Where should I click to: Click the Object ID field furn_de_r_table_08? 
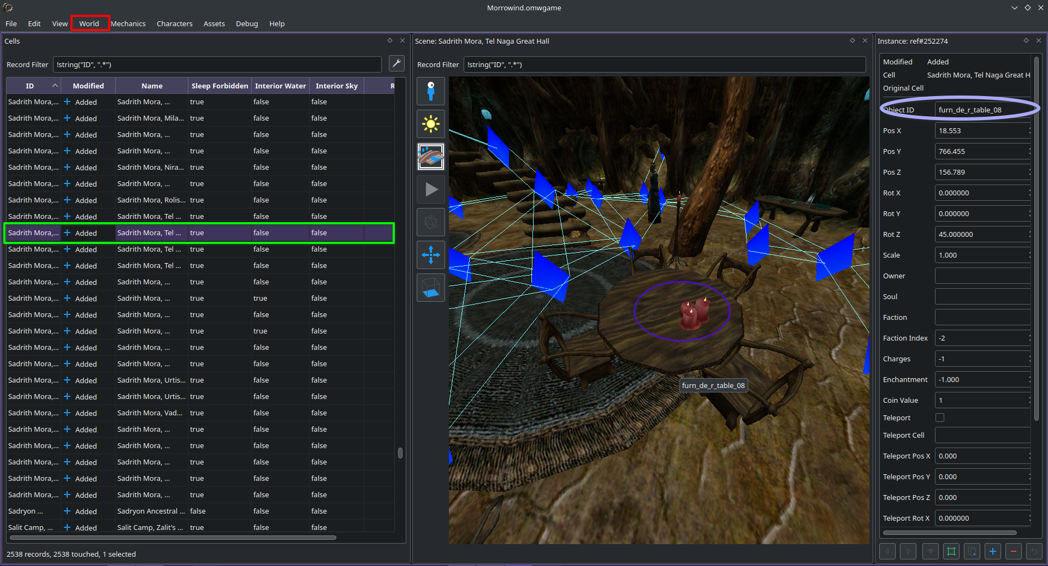(x=982, y=110)
